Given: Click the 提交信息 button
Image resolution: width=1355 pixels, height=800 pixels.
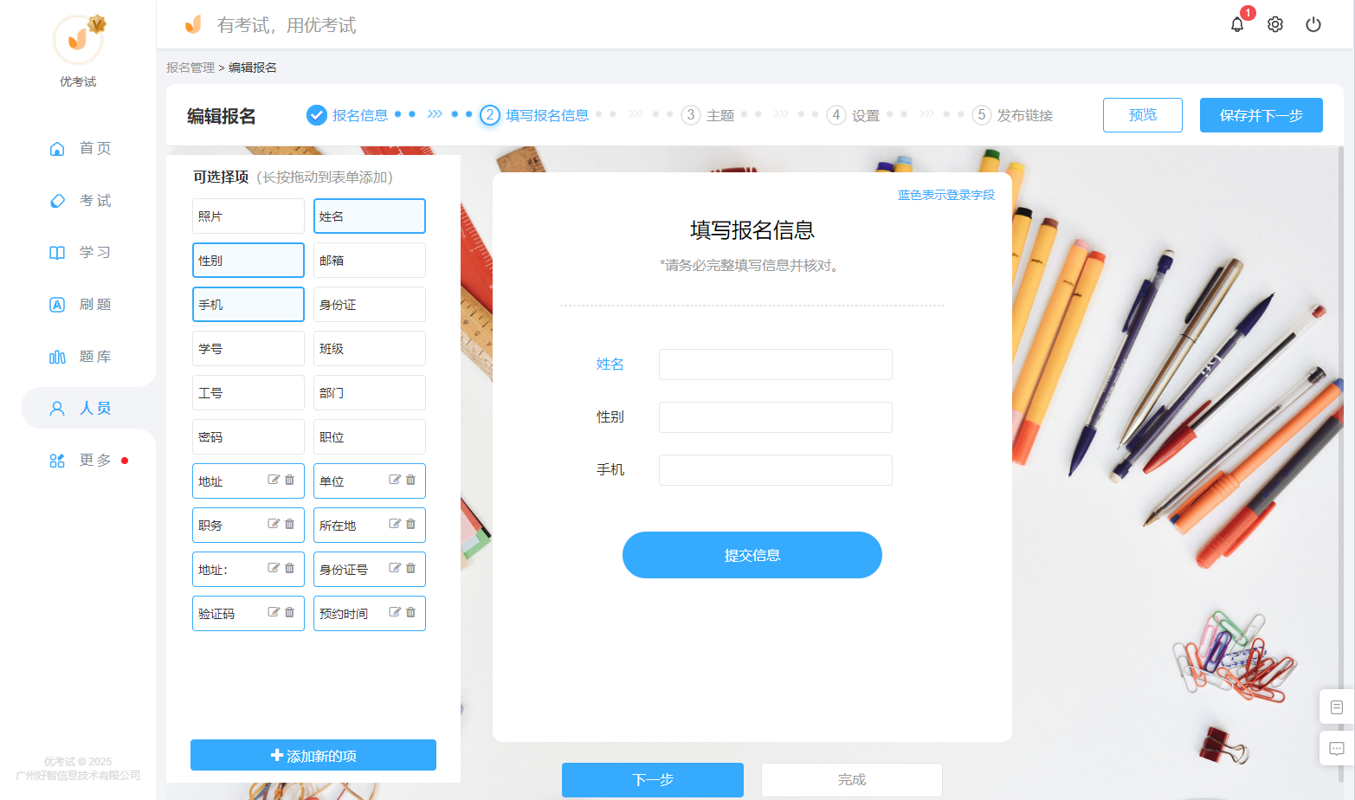Looking at the screenshot, I should click(752, 555).
